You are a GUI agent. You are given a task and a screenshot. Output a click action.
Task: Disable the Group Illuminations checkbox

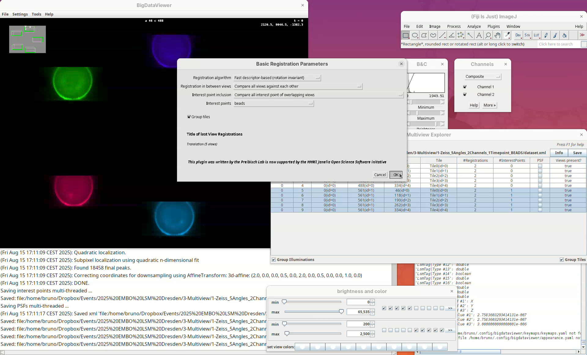click(274, 260)
